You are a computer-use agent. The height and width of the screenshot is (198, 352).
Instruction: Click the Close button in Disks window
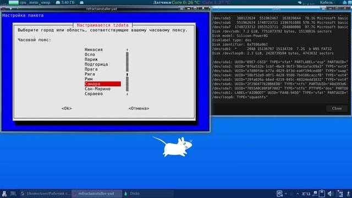337,108
